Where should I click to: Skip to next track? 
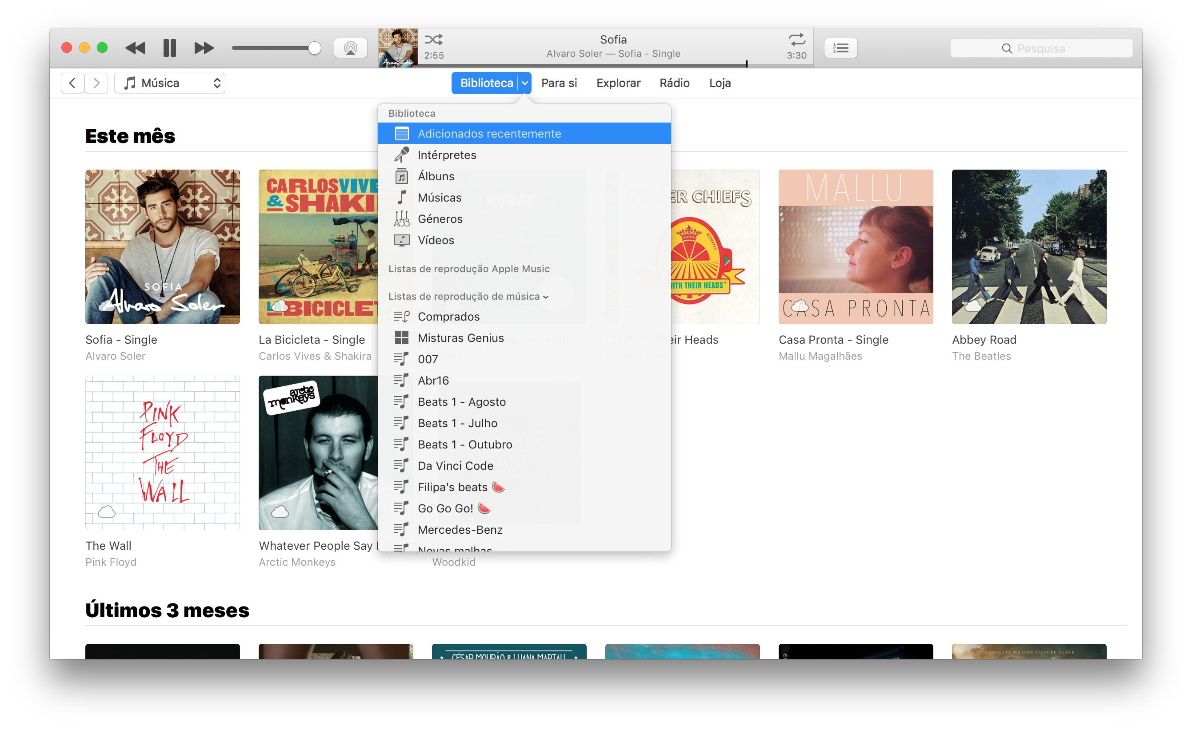(204, 48)
